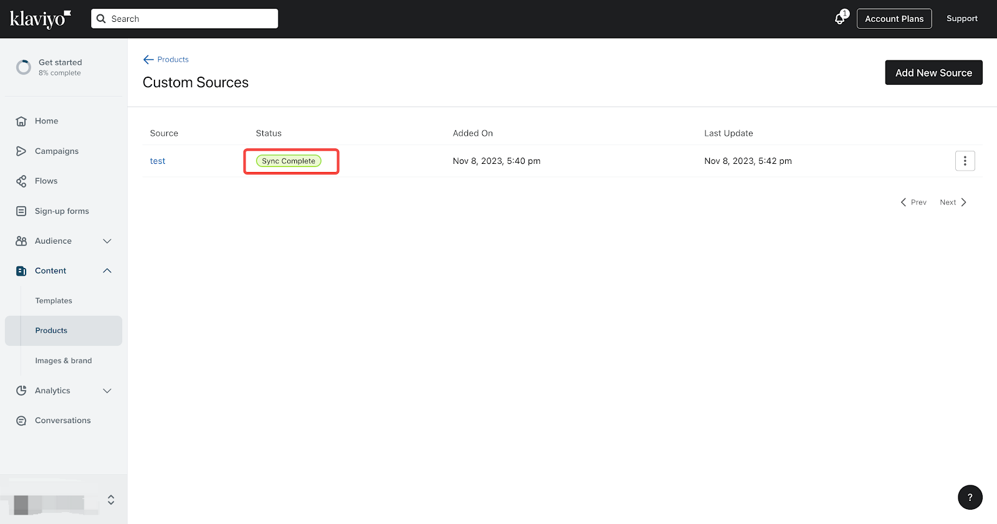997x524 pixels.
Task: Open Support link in header
Action: (961, 19)
